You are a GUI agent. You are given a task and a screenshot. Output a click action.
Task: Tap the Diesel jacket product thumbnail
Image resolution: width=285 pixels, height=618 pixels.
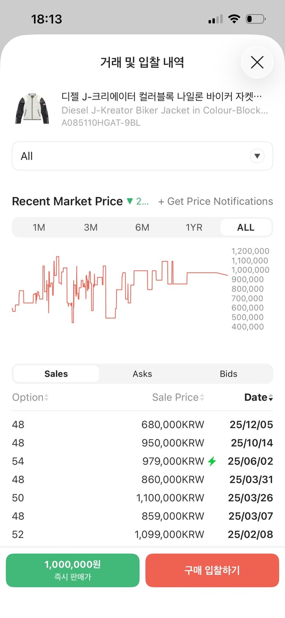[32, 109]
